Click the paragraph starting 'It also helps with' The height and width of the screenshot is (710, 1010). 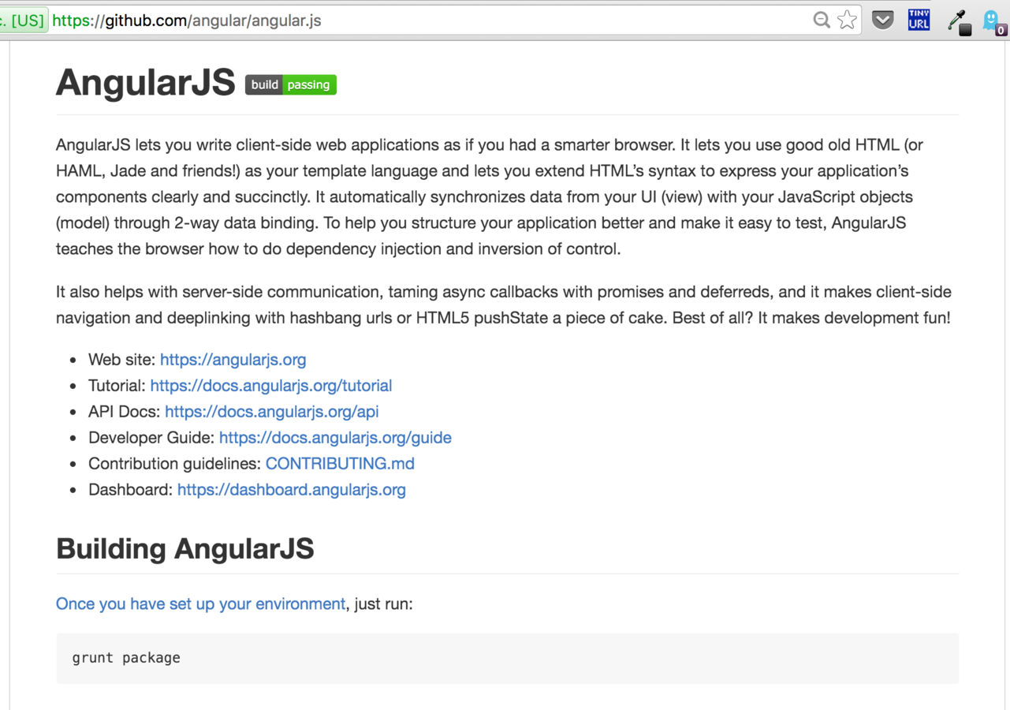[x=504, y=305]
